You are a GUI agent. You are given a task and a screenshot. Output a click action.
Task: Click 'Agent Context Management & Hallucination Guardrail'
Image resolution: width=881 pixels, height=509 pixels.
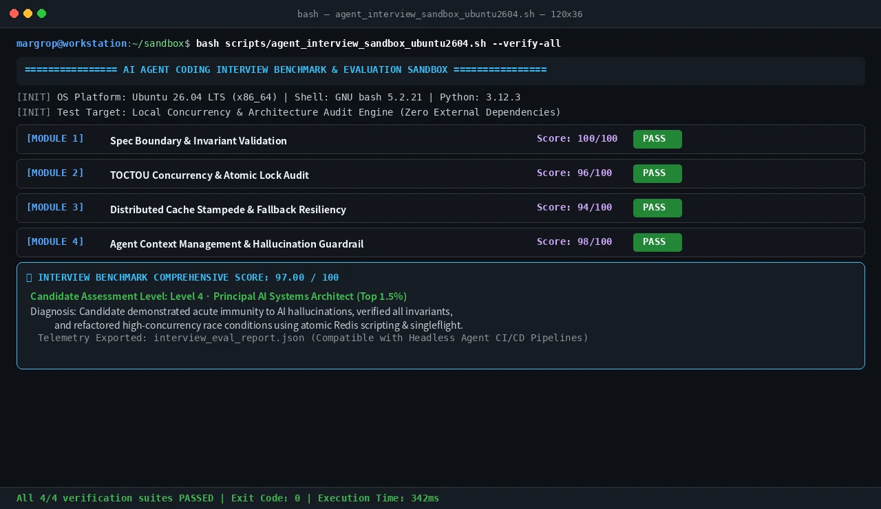pos(237,244)
